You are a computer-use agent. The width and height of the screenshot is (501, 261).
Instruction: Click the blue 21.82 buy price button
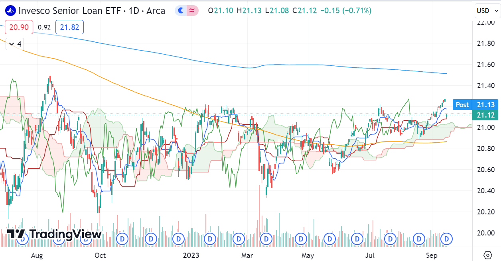[x=69, y=27]
